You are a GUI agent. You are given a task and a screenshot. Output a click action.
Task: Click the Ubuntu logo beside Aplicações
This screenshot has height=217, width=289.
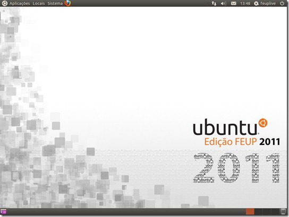pos(5,3)
